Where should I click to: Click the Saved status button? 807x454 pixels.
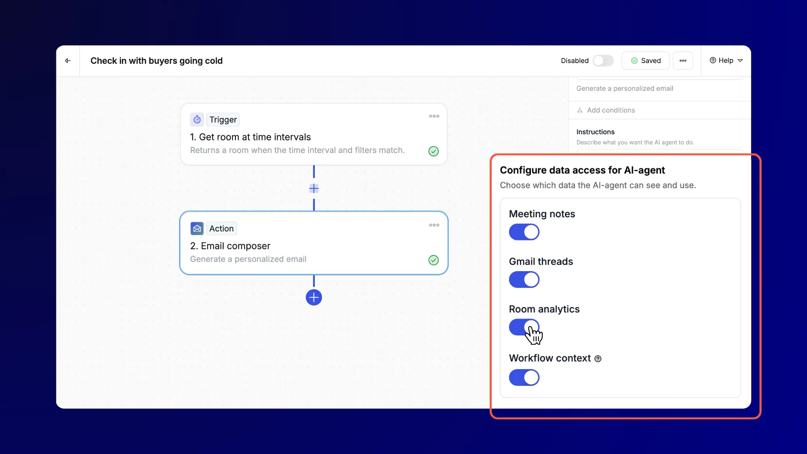pos(646,61)
